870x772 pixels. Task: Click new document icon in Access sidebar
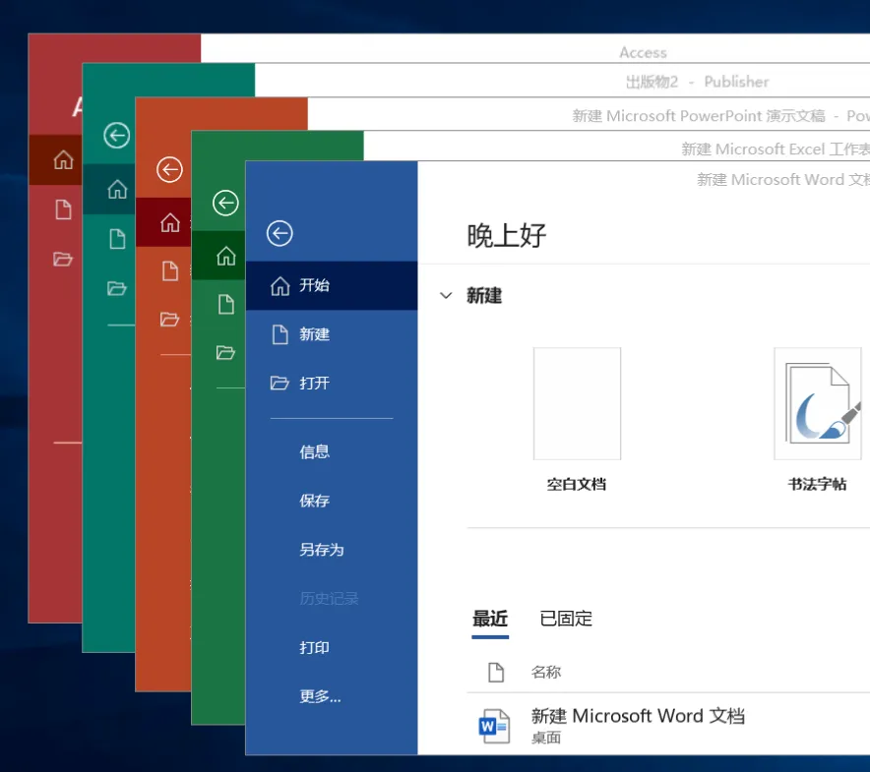63,209
